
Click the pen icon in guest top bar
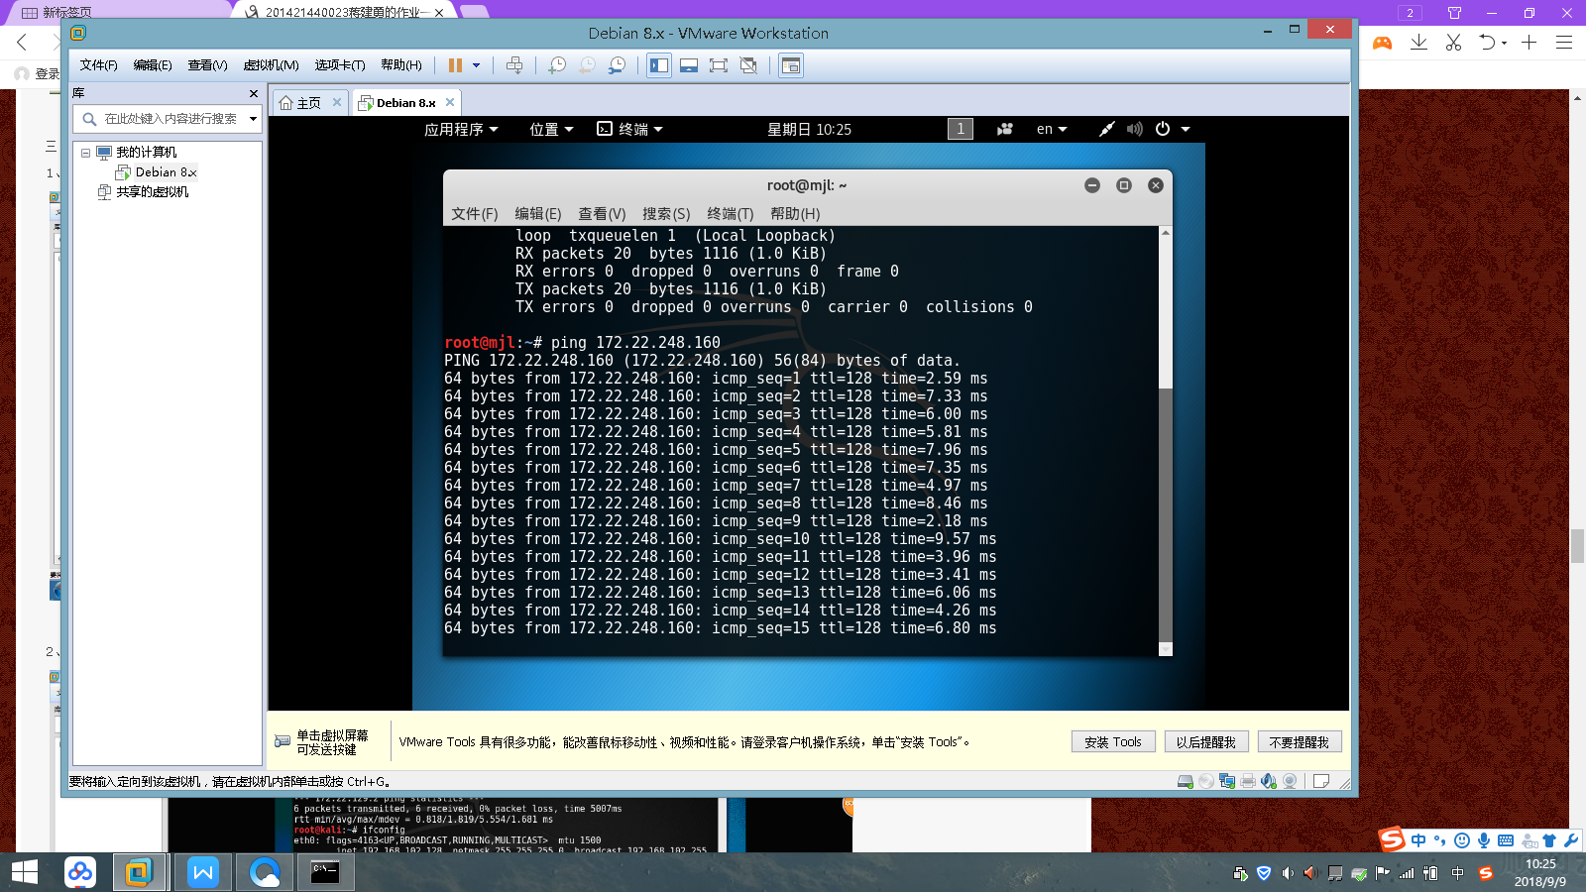[1107, 129]
